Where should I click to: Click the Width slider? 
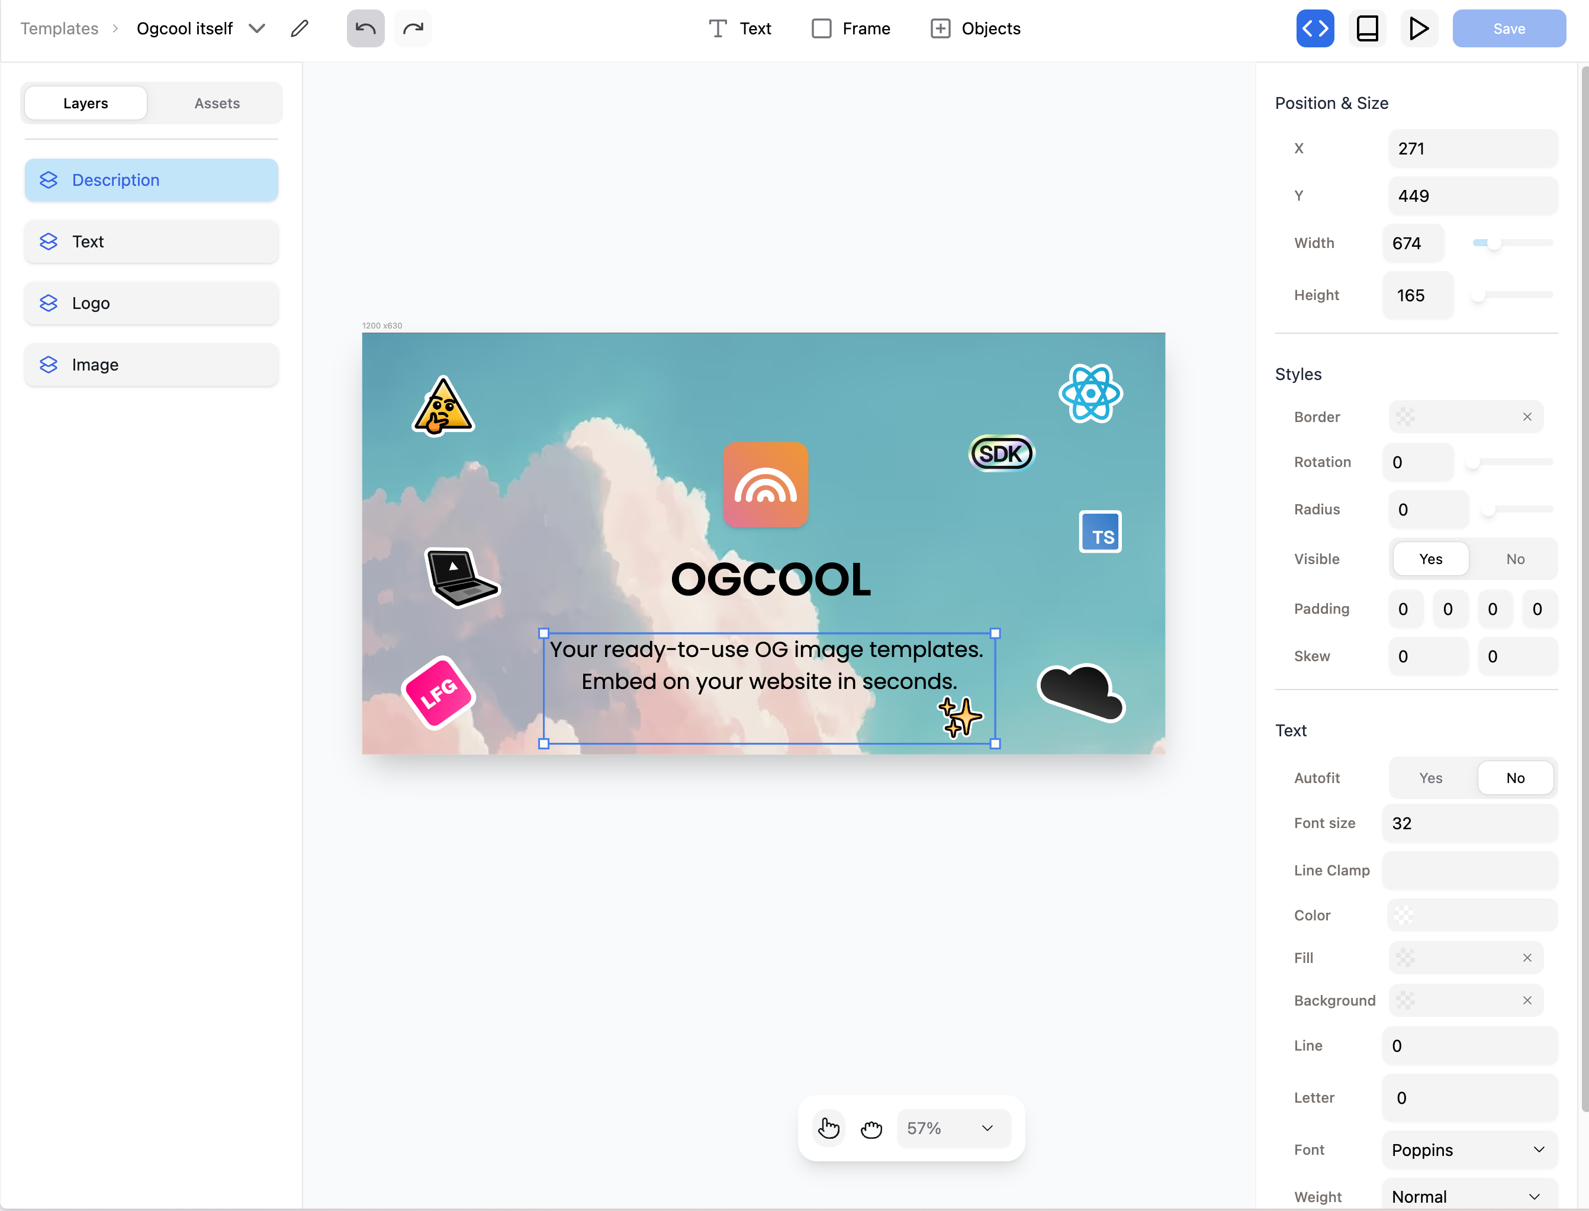(1512, 243)
